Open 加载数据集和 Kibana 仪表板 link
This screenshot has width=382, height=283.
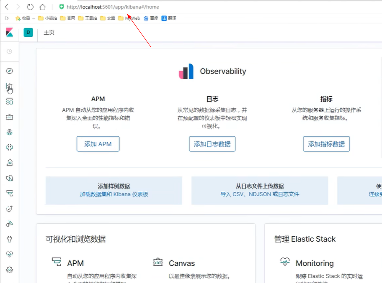114,194
